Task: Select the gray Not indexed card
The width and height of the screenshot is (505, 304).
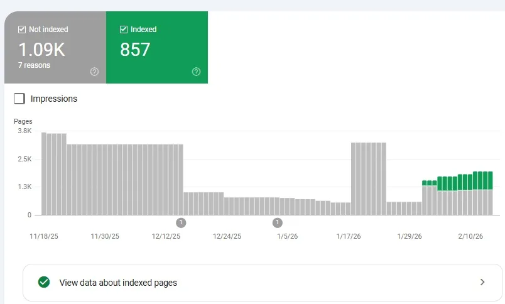Action: pyautogui.click(x=55, y=47)
